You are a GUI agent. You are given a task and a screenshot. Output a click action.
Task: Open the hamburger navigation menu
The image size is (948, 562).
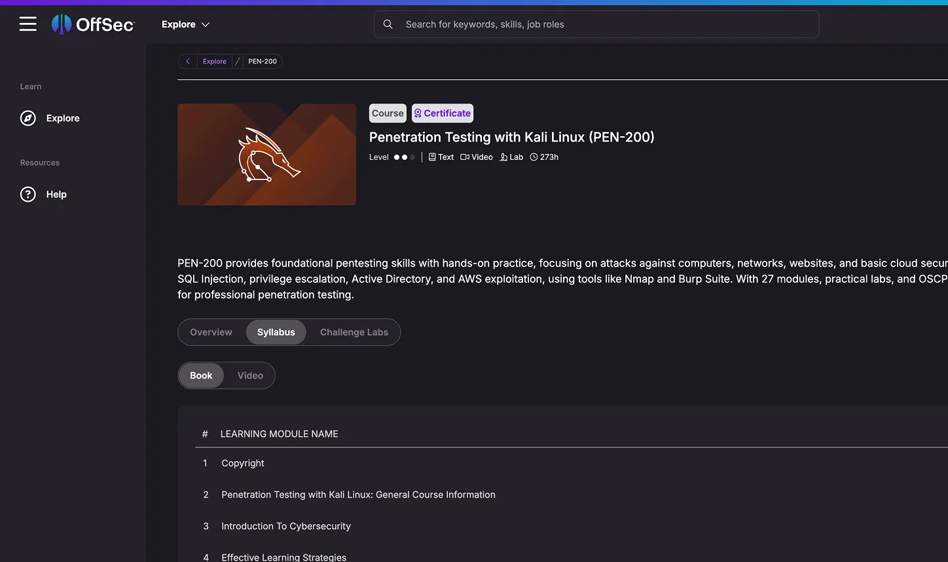pyautogui.click(x=27, y=24)
